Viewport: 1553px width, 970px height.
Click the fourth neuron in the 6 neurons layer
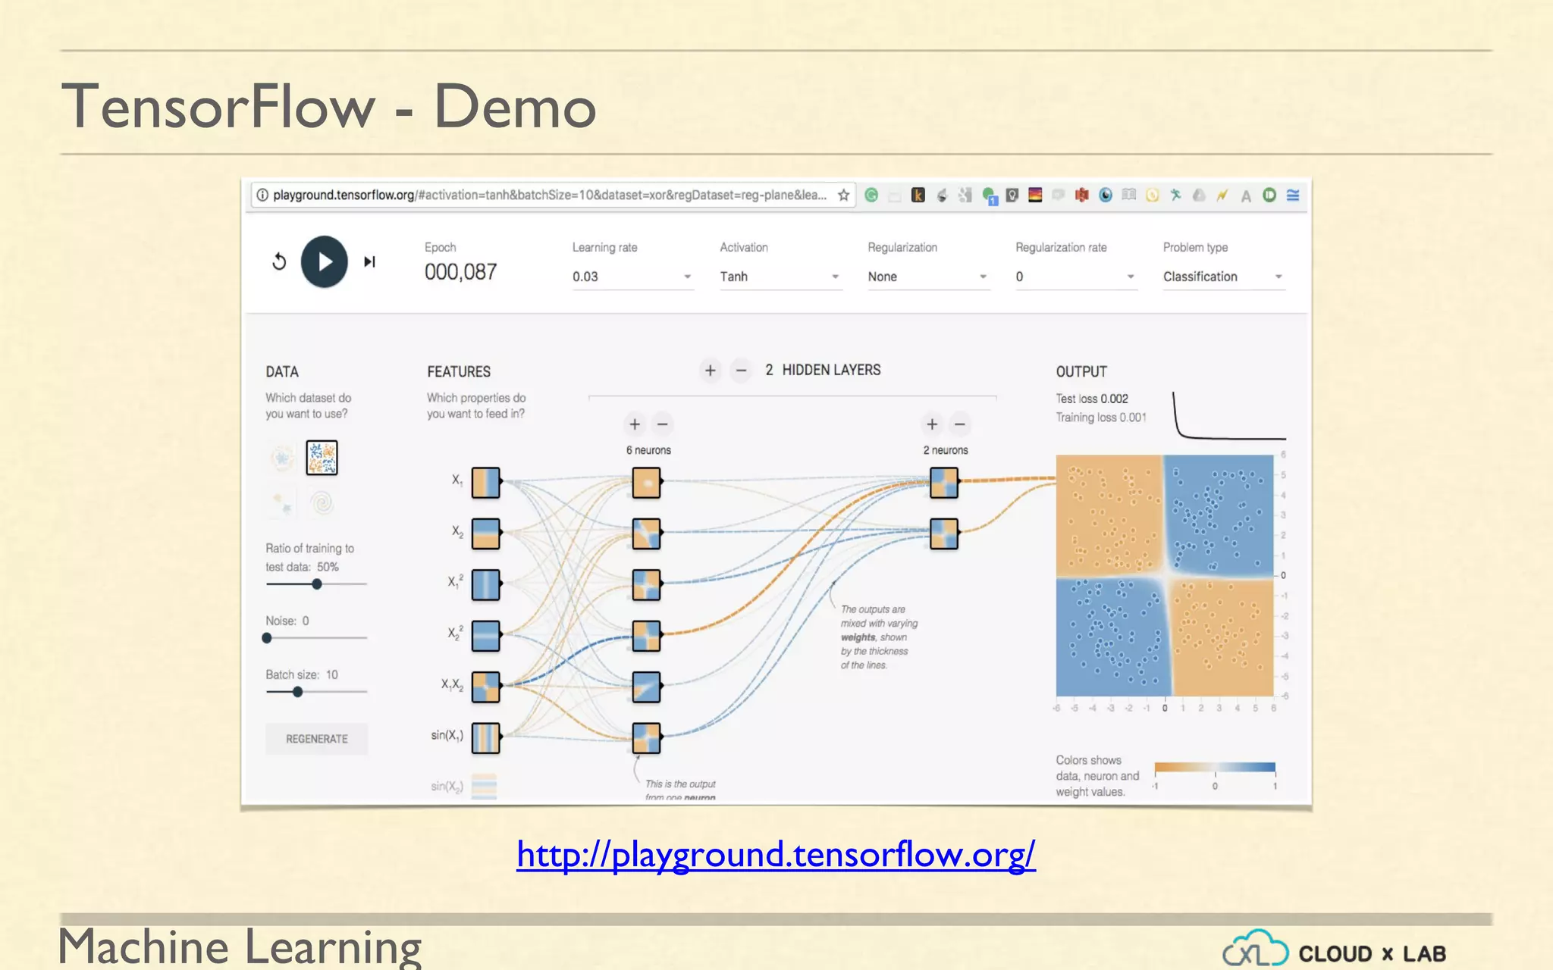[x=647, y=636]
